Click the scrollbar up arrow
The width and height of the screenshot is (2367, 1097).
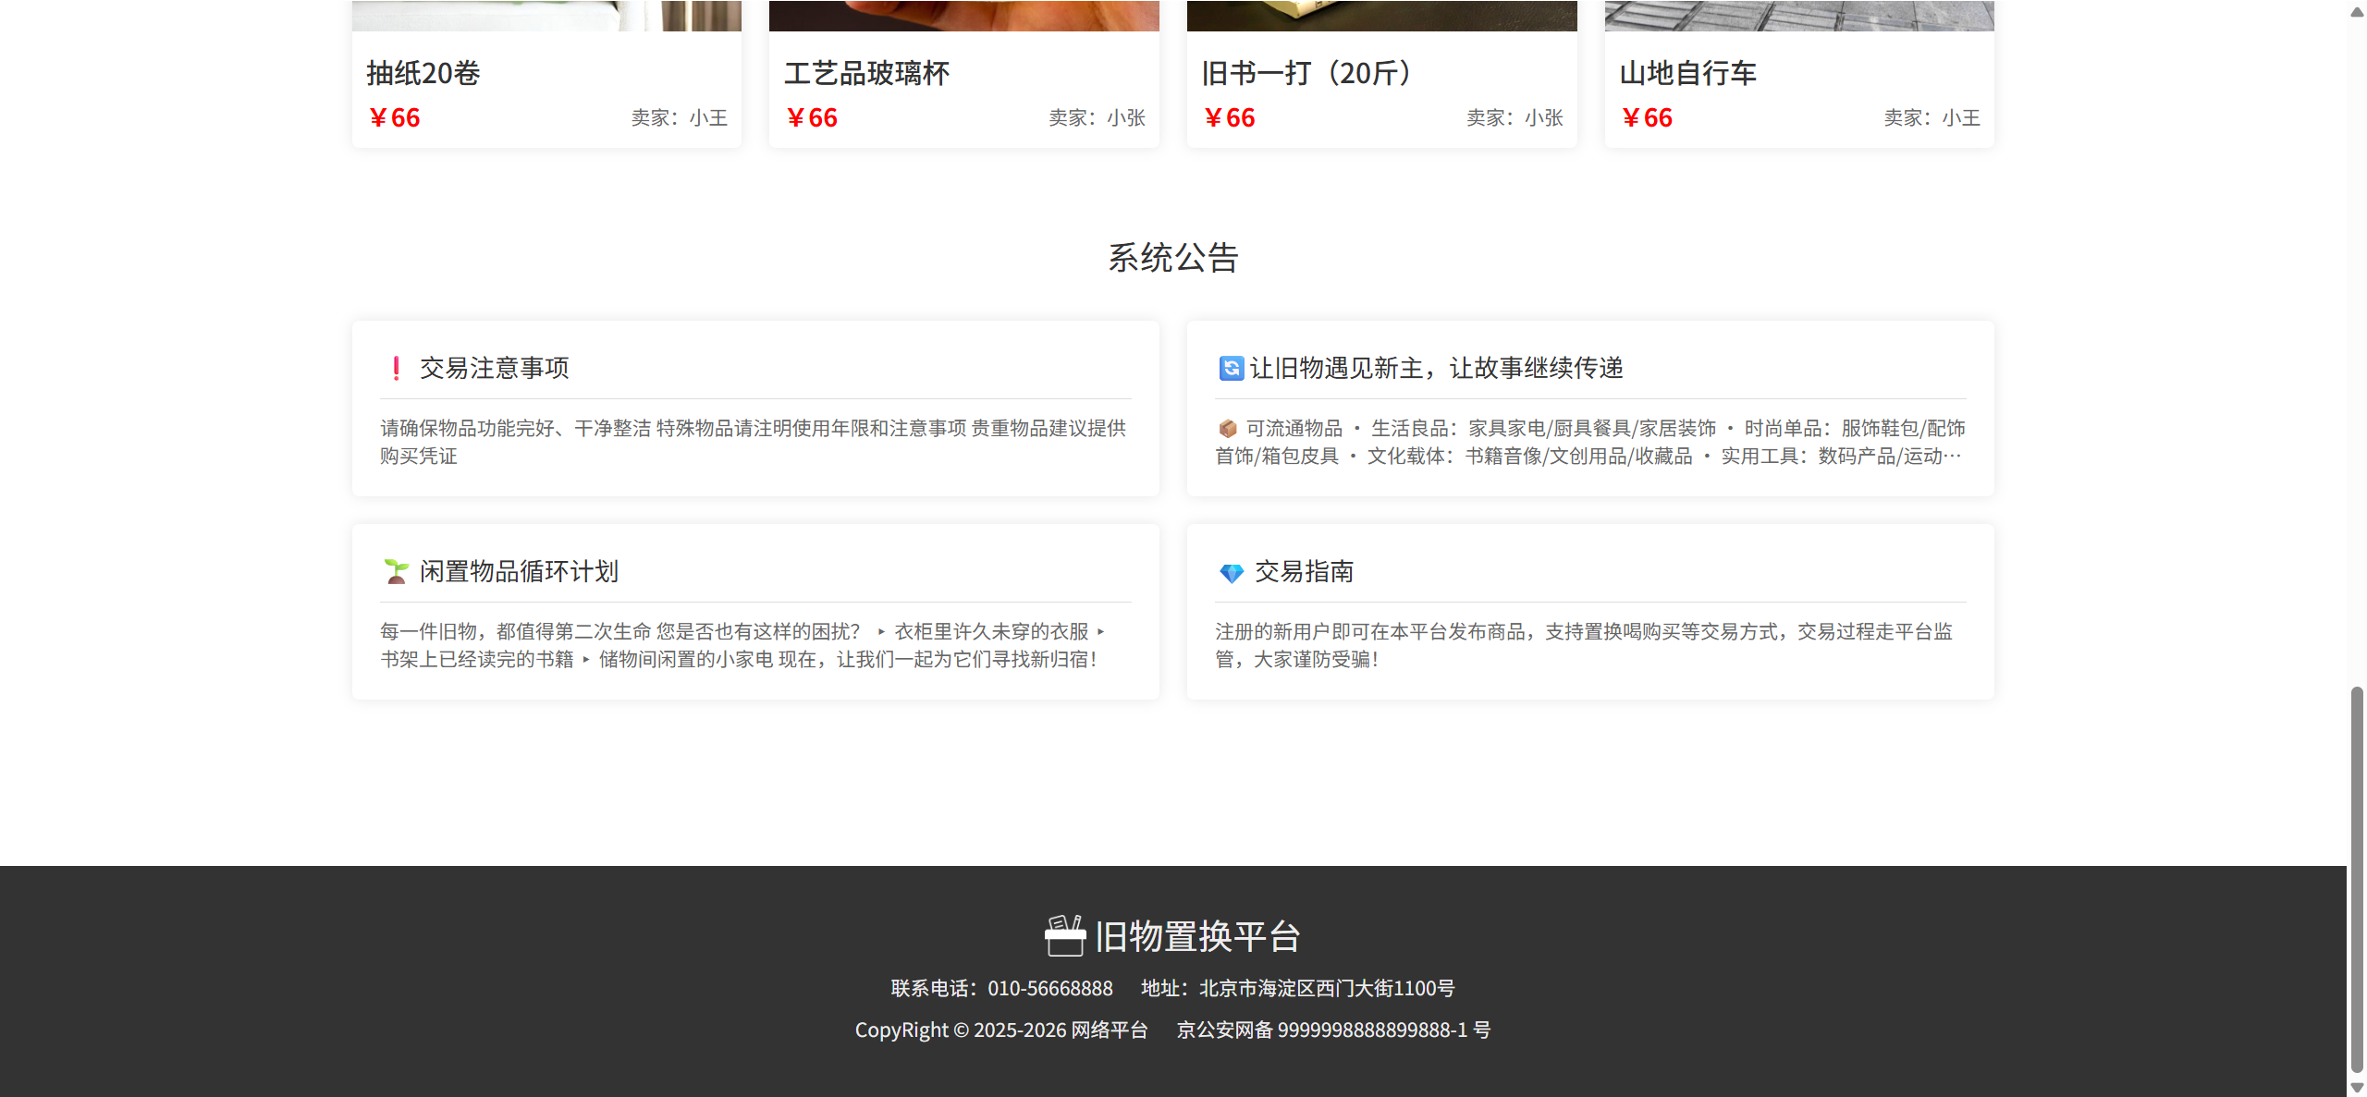click(x=2357, y=11)
